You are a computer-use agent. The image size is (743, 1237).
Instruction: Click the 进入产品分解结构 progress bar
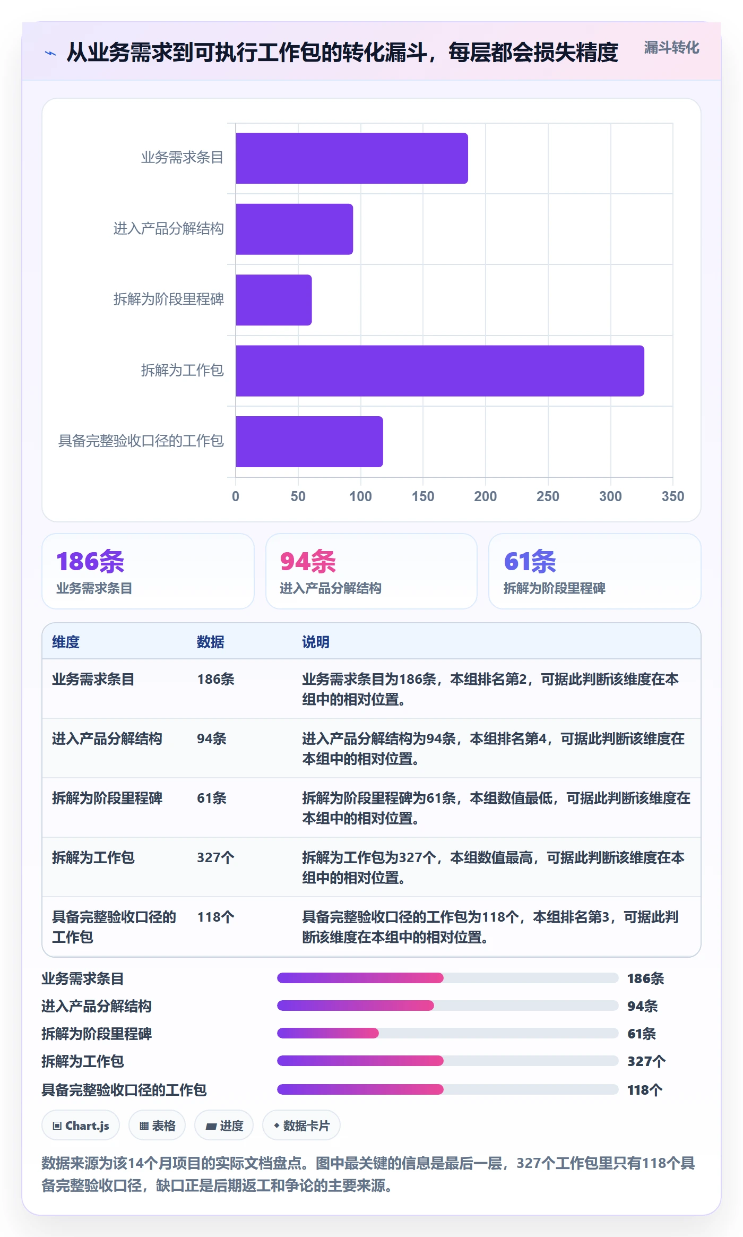click(447, 1006)
